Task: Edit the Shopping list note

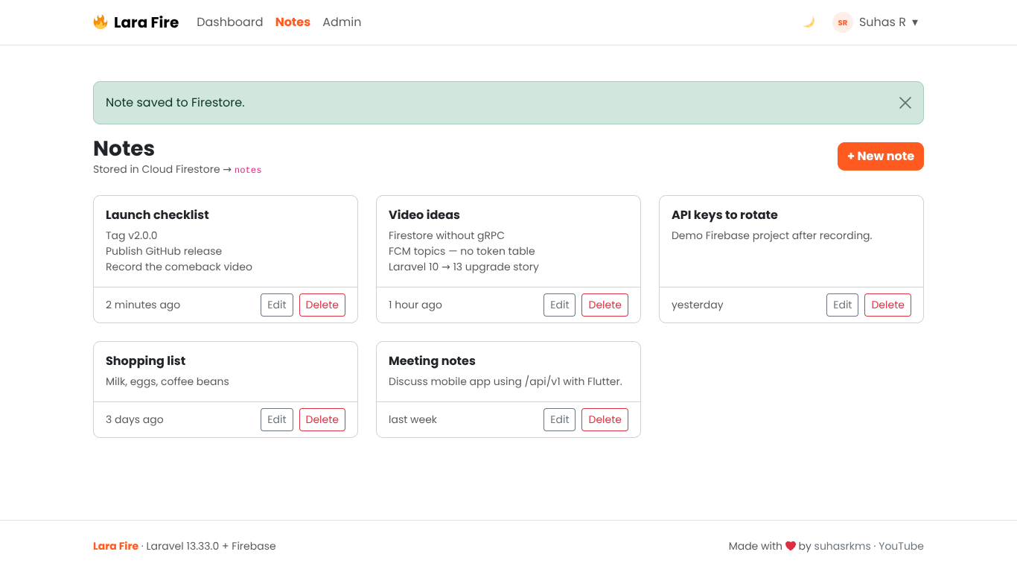Action: (277, 419)
